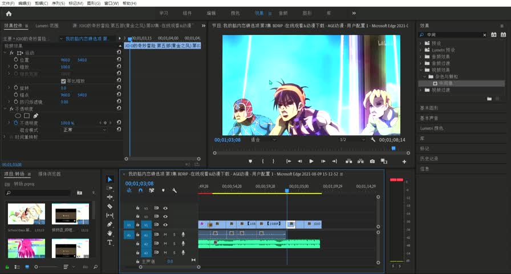Viewport: 511px width, 274px height.
Task: Open the zoom level Fit dropdown
Action: click(263, 140)
